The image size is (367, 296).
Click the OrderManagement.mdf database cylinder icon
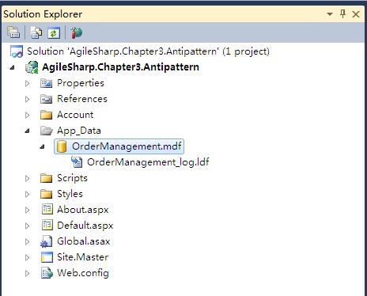62,146
